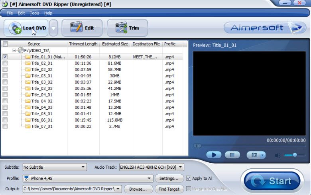Click the folder icon of Title_03_02
Screen dimensions: 311x195
coord(28,82)
